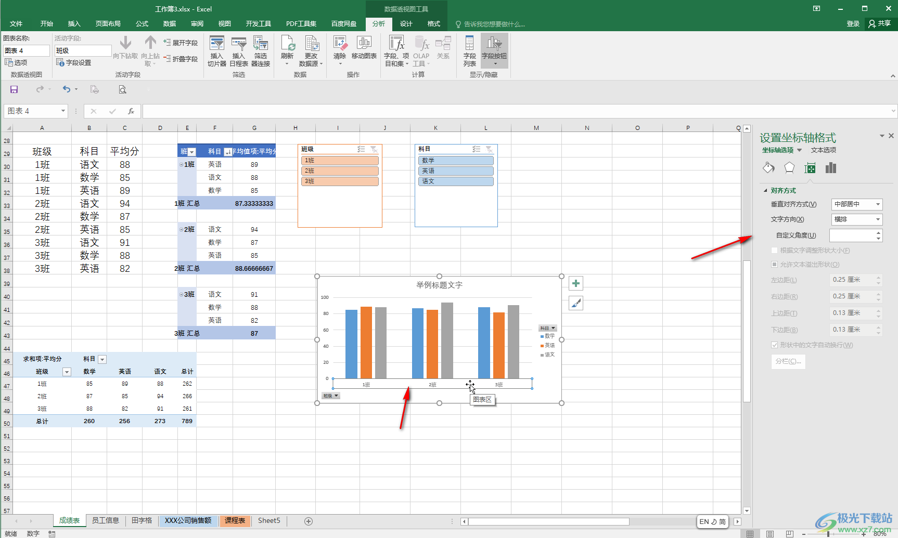
Task: Click the Save icon in quick access toolbar
Action: pyautogui.click(x=14, y=89)
